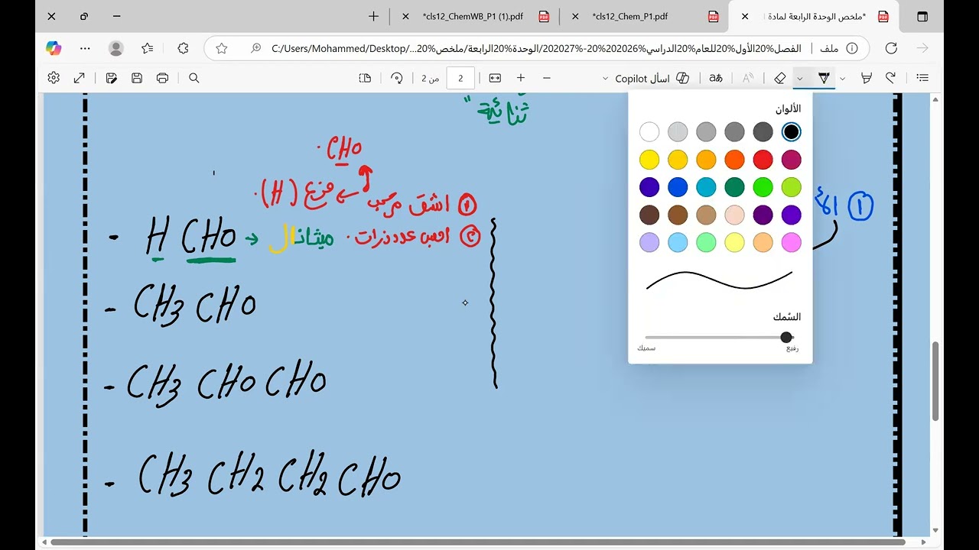979x550 pixels.
Task: Add this page to favorites star
Action: point(222,48)
